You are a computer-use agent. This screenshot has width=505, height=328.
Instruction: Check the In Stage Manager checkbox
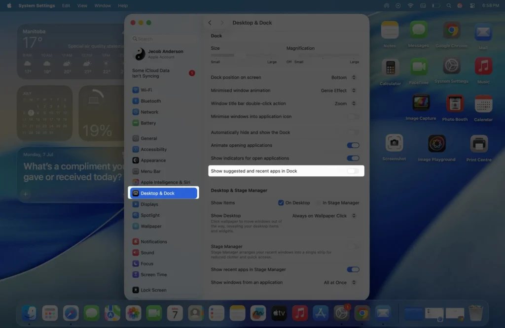[x=317, y=202]
